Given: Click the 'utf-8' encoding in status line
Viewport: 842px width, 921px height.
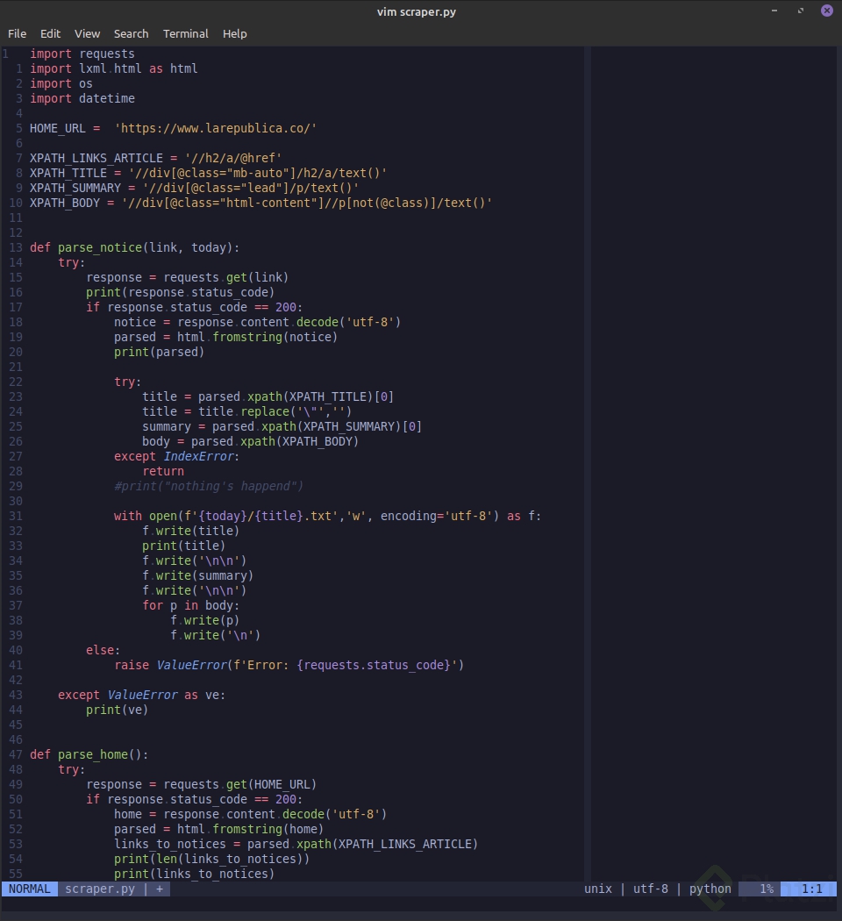Looking at the screenshot, I should [651, 889].
